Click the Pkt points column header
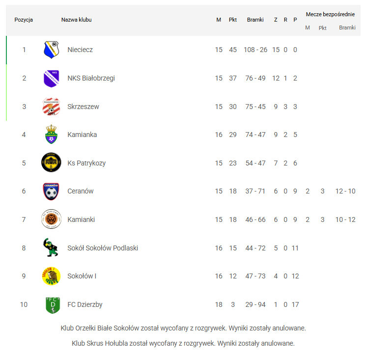 [x=233, y=20]
